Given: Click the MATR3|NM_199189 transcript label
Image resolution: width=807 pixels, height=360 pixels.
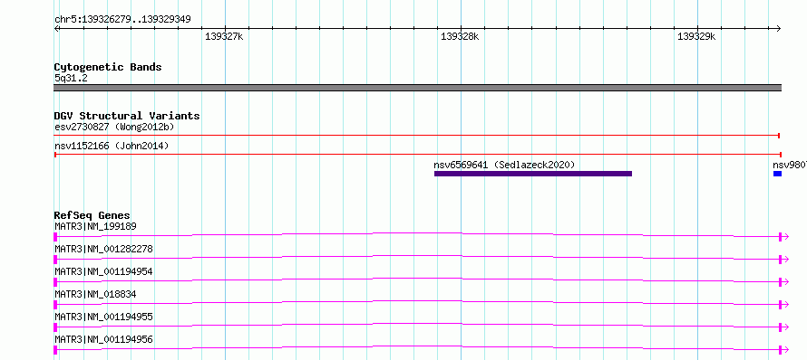Looking at the screenshot, I should tap(96, 226).
